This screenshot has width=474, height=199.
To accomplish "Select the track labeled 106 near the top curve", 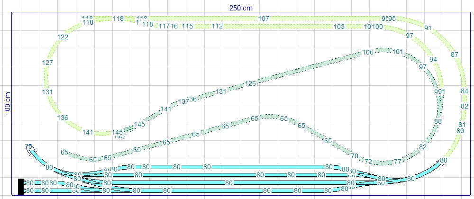I will pos(368,52).
